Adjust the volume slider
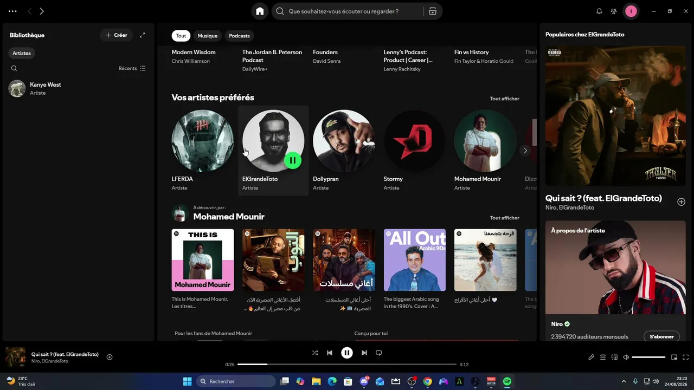 click(x=648, y=357)
